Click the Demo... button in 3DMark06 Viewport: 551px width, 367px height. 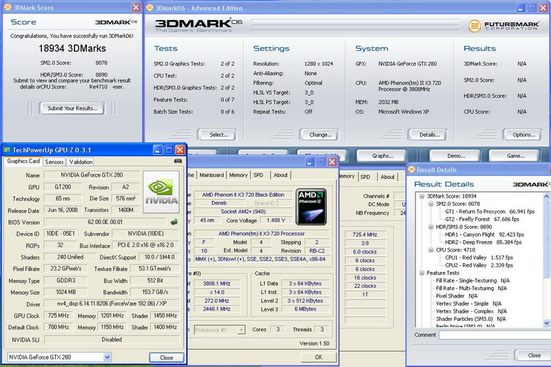click(456, 156)
